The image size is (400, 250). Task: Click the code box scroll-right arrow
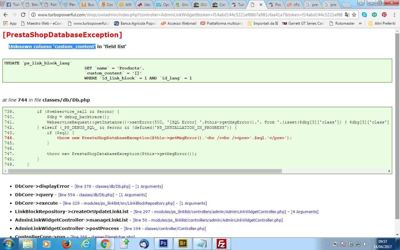pos(389,171)
